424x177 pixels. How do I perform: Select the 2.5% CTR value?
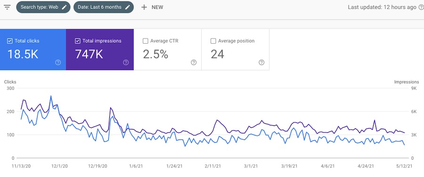tap(155, 54)
